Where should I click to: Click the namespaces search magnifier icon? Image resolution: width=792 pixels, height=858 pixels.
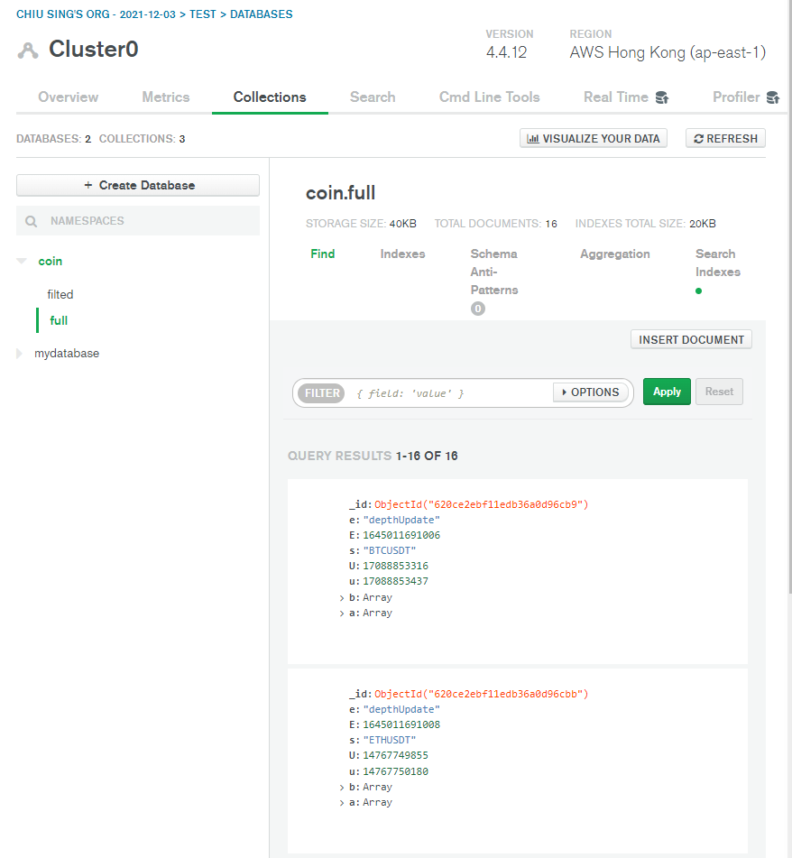[x=32, y=221]
